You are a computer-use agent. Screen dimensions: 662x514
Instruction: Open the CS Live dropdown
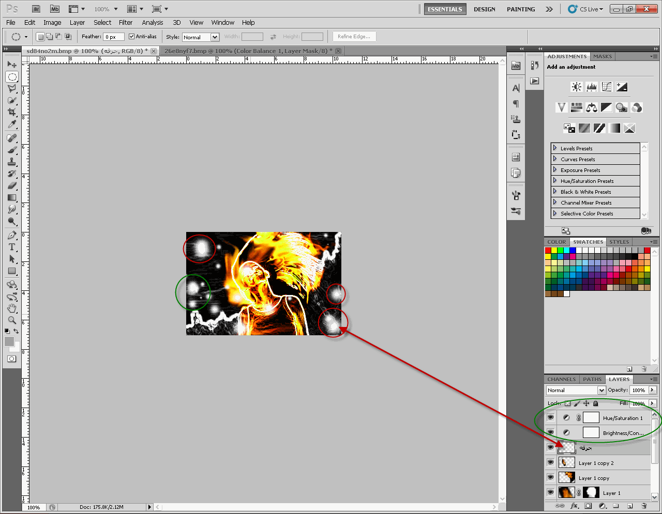[585, 9]
